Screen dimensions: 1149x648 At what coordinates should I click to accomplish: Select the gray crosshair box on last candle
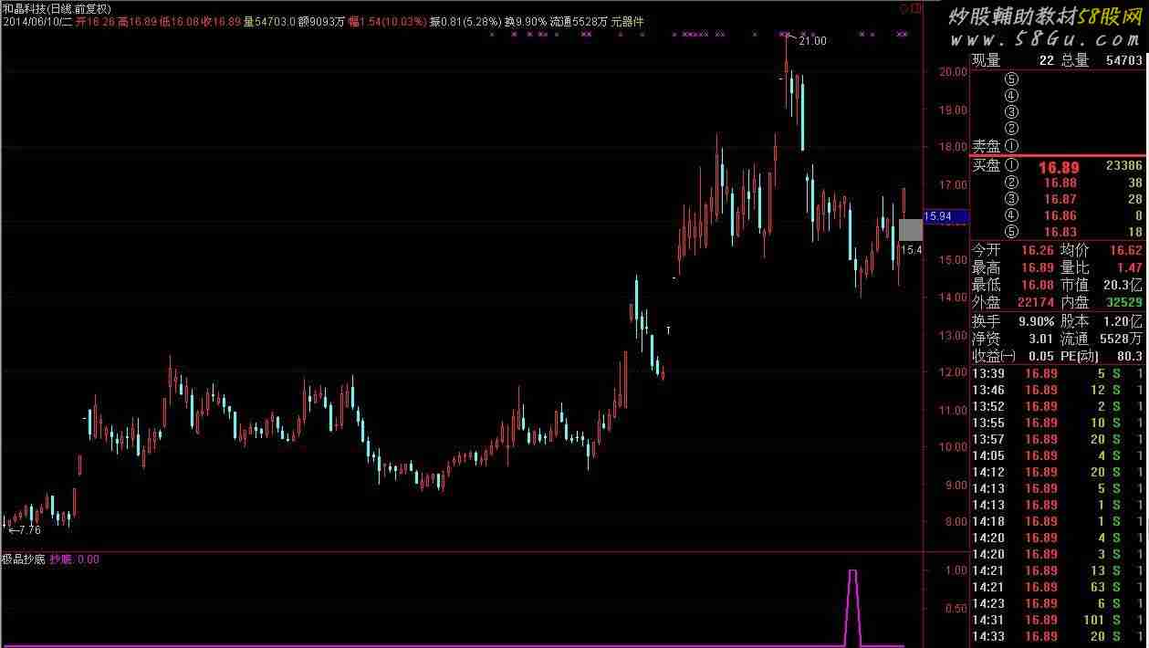click(x=910, y=230)
